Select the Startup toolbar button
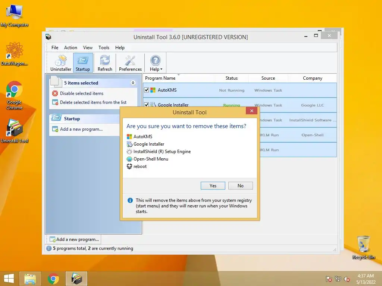Viewport: 382px width, 286px height. coord(83,63)
